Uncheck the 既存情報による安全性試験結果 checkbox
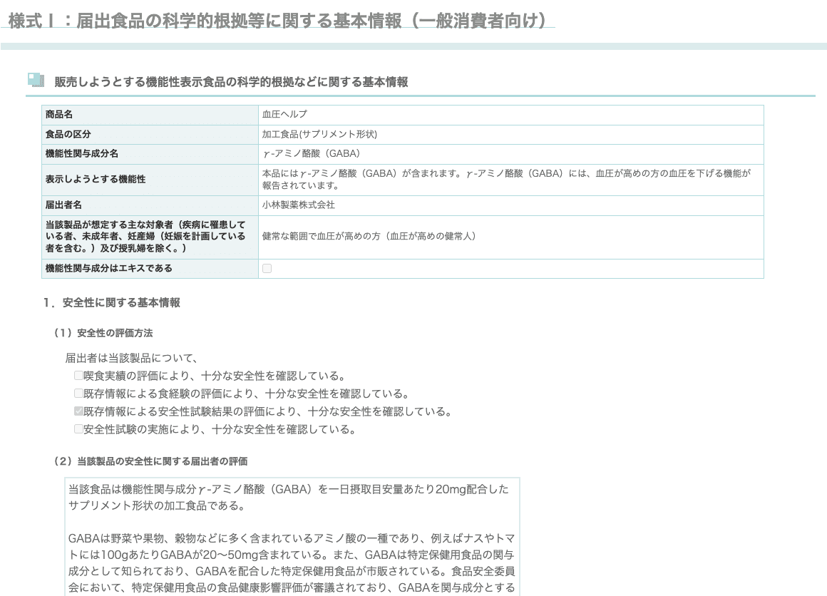The image size is (827, 596). click(x=78, y=411)
